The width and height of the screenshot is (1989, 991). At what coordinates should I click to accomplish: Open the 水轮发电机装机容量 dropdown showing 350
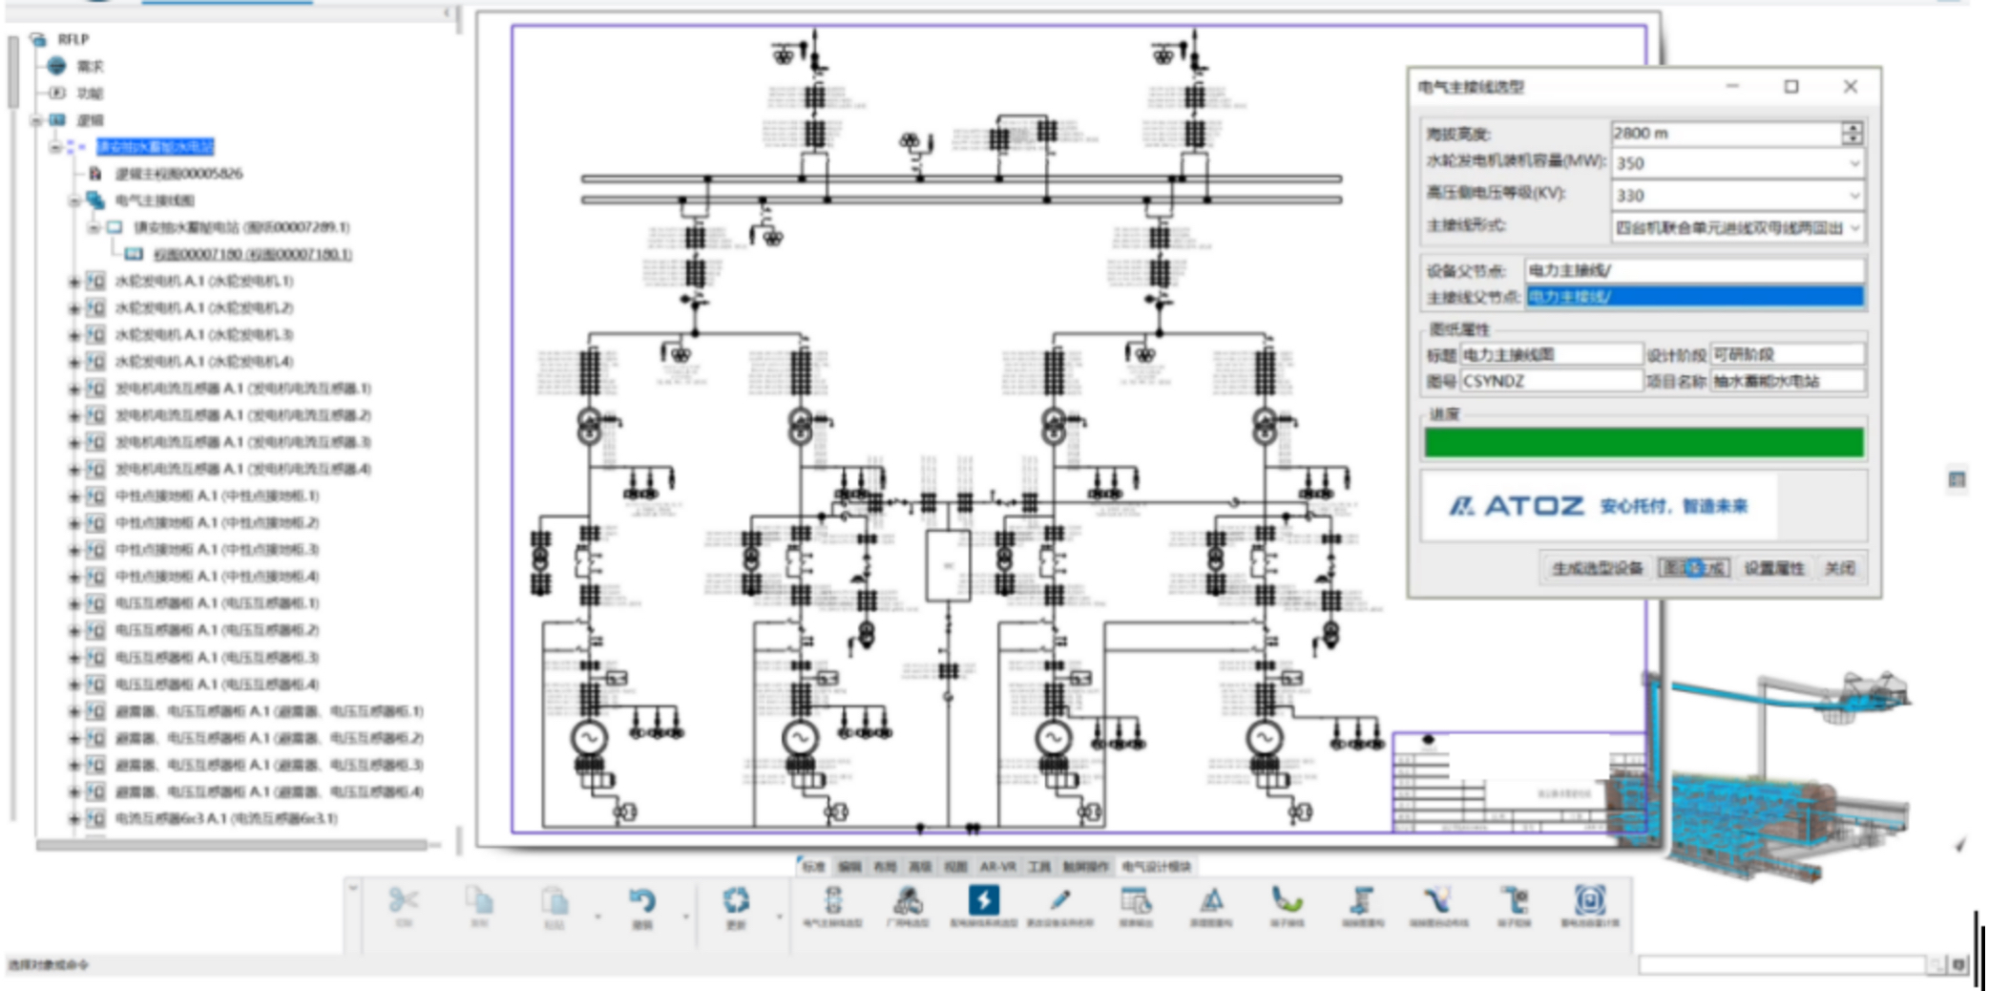tap(1853, 164)
